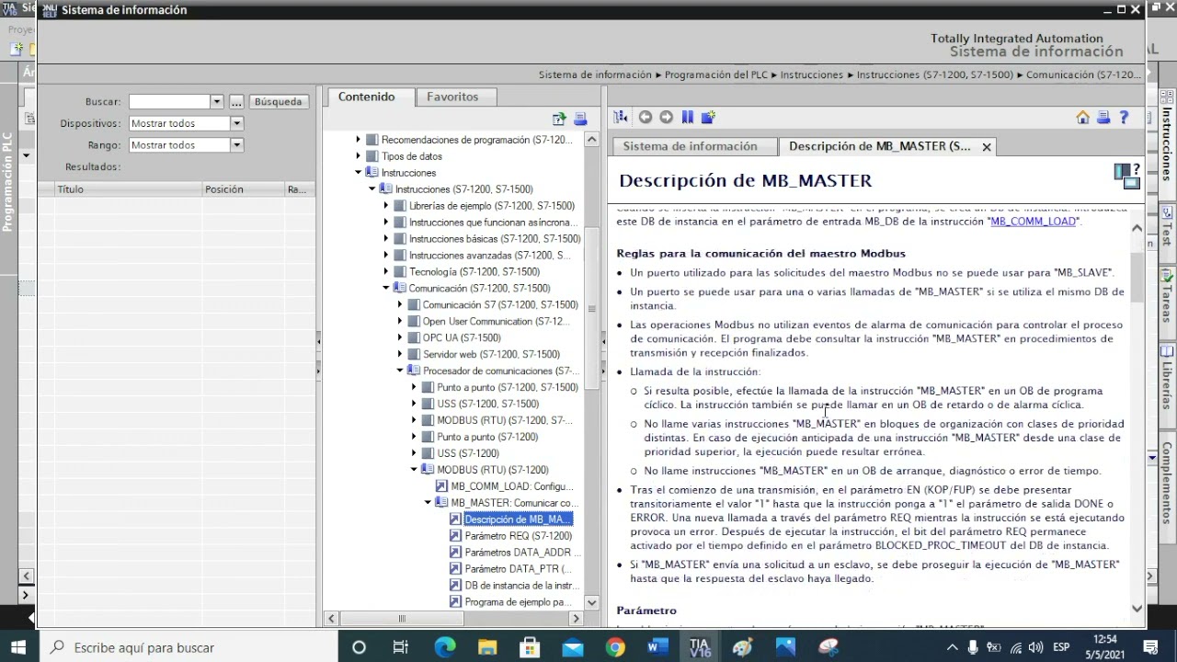This screenshot has height=662, width=1177.
Task: Select the Tipos de datos tree item
Action: point(411,156)
